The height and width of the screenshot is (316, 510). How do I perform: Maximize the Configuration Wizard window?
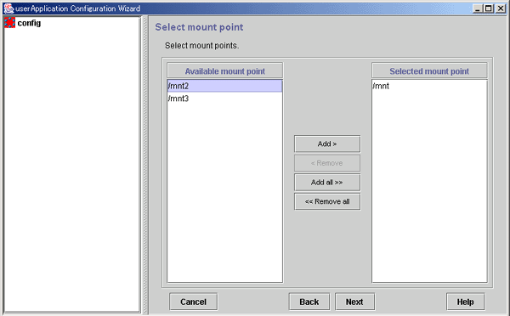[x=489, y=8]
